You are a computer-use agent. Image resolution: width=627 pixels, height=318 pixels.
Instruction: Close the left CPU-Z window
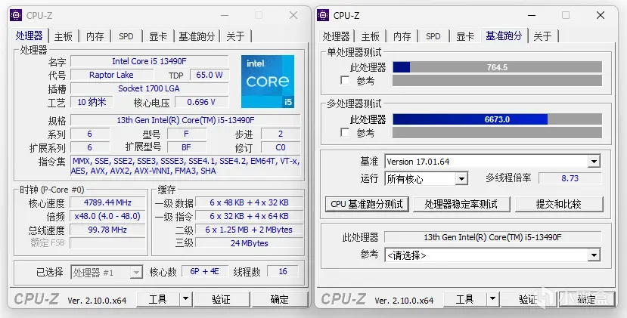(x=293, y=15)
